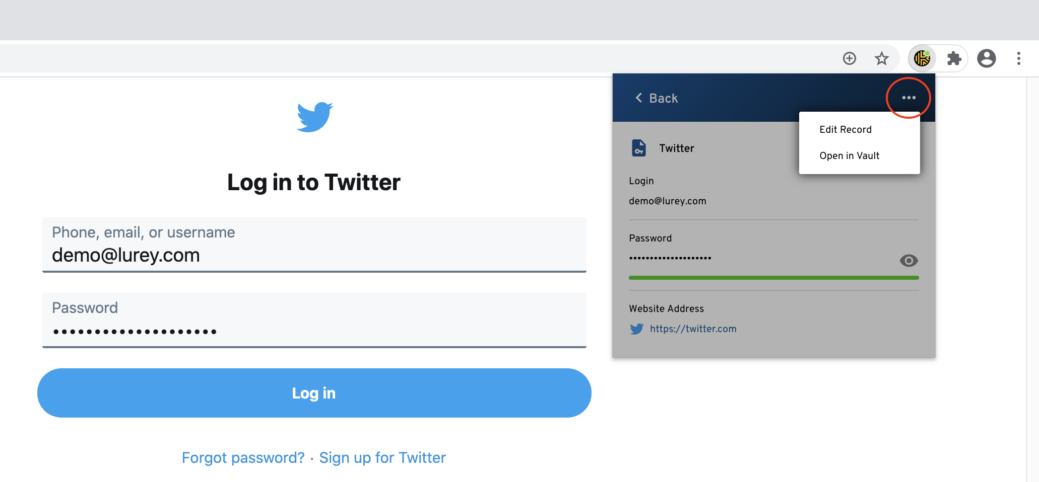The height and width of the screenshot is (482, 1039).
Task: Click the small Twitter favicon beside website address
Action: click(x=636, y=329)
